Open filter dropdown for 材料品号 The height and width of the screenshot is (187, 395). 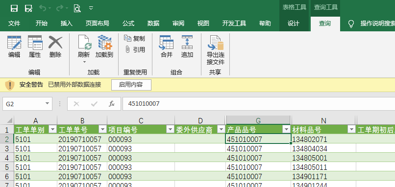coord(352,129)
